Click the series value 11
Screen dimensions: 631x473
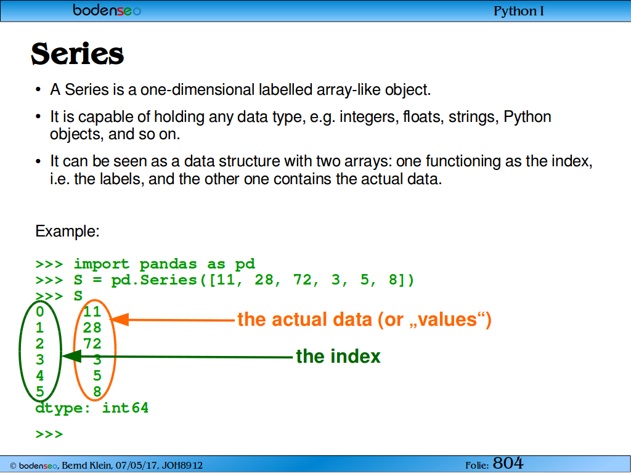[92, 311]
